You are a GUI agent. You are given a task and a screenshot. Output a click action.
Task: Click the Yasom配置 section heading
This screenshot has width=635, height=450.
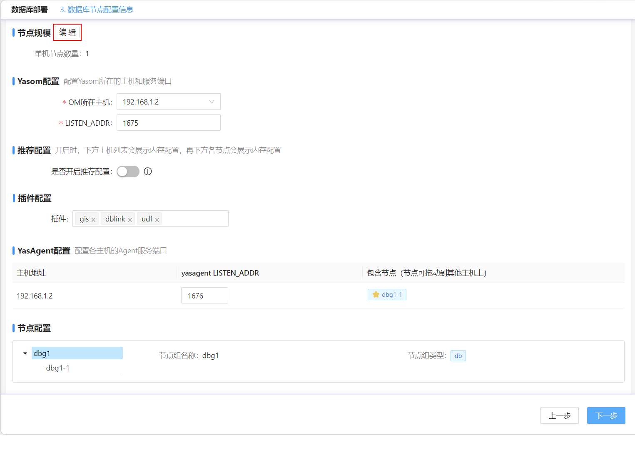tap(38, 81)
